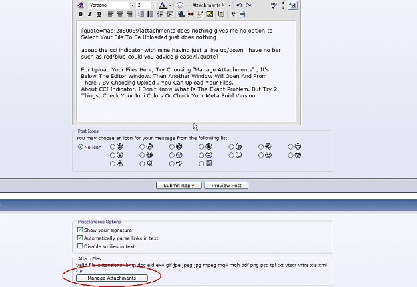Viewport: 417px width, 287px height.
Task: Run spell check (ABC checkmark icon)
Action: (x=274, y=5)
